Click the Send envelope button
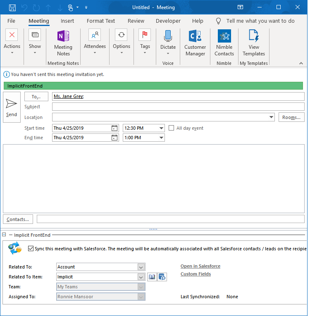 12,107
